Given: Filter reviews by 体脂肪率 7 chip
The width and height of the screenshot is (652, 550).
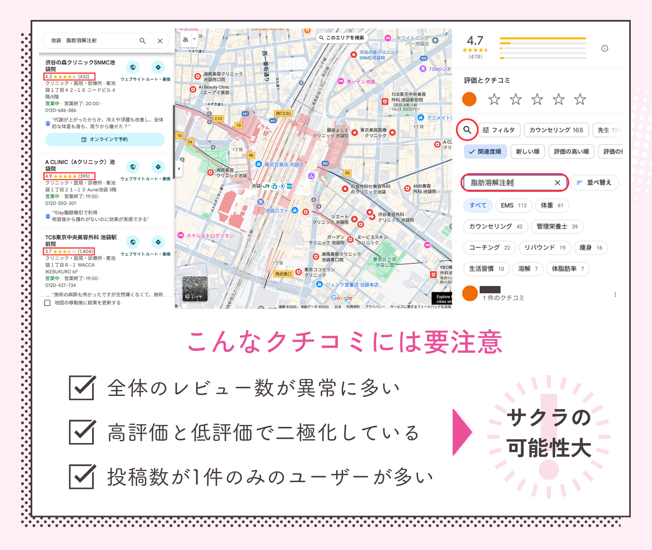Looking at the screenshot, I should pyautogui.click(x=568, y=269).
